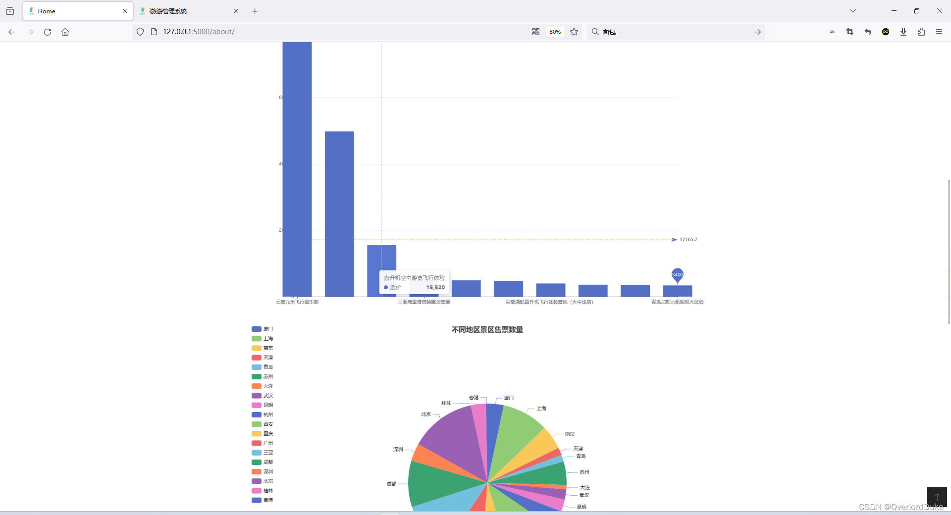Open the application hamburger menu
The image size is (951, 515).
click(x=939, y=32)
